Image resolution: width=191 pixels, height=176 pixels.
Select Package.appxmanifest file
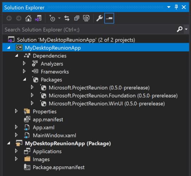click(54, 168)
